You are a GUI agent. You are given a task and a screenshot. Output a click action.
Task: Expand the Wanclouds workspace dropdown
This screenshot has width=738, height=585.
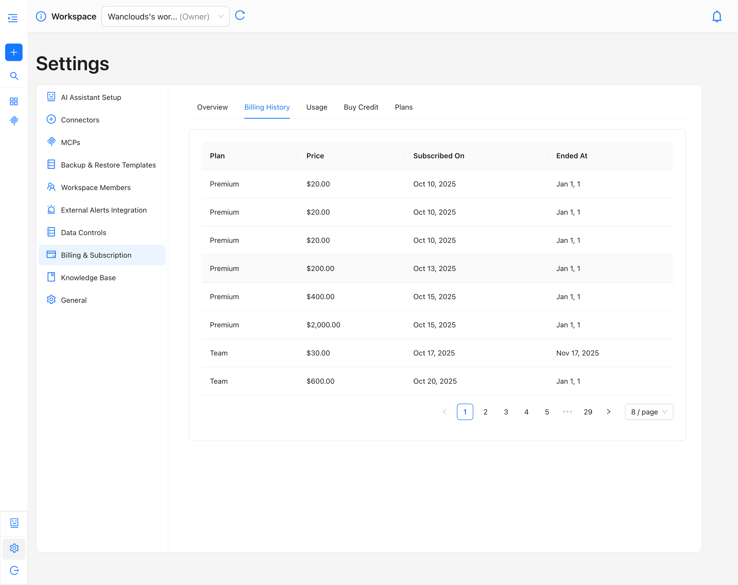point(165,16)
